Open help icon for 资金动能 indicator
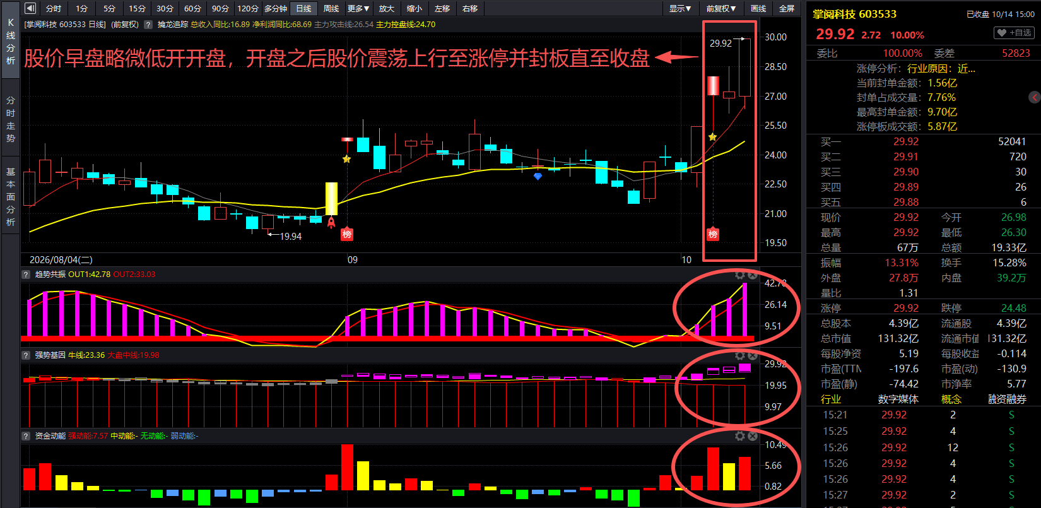The image size is (1041, 508). [x=26, y=436]
